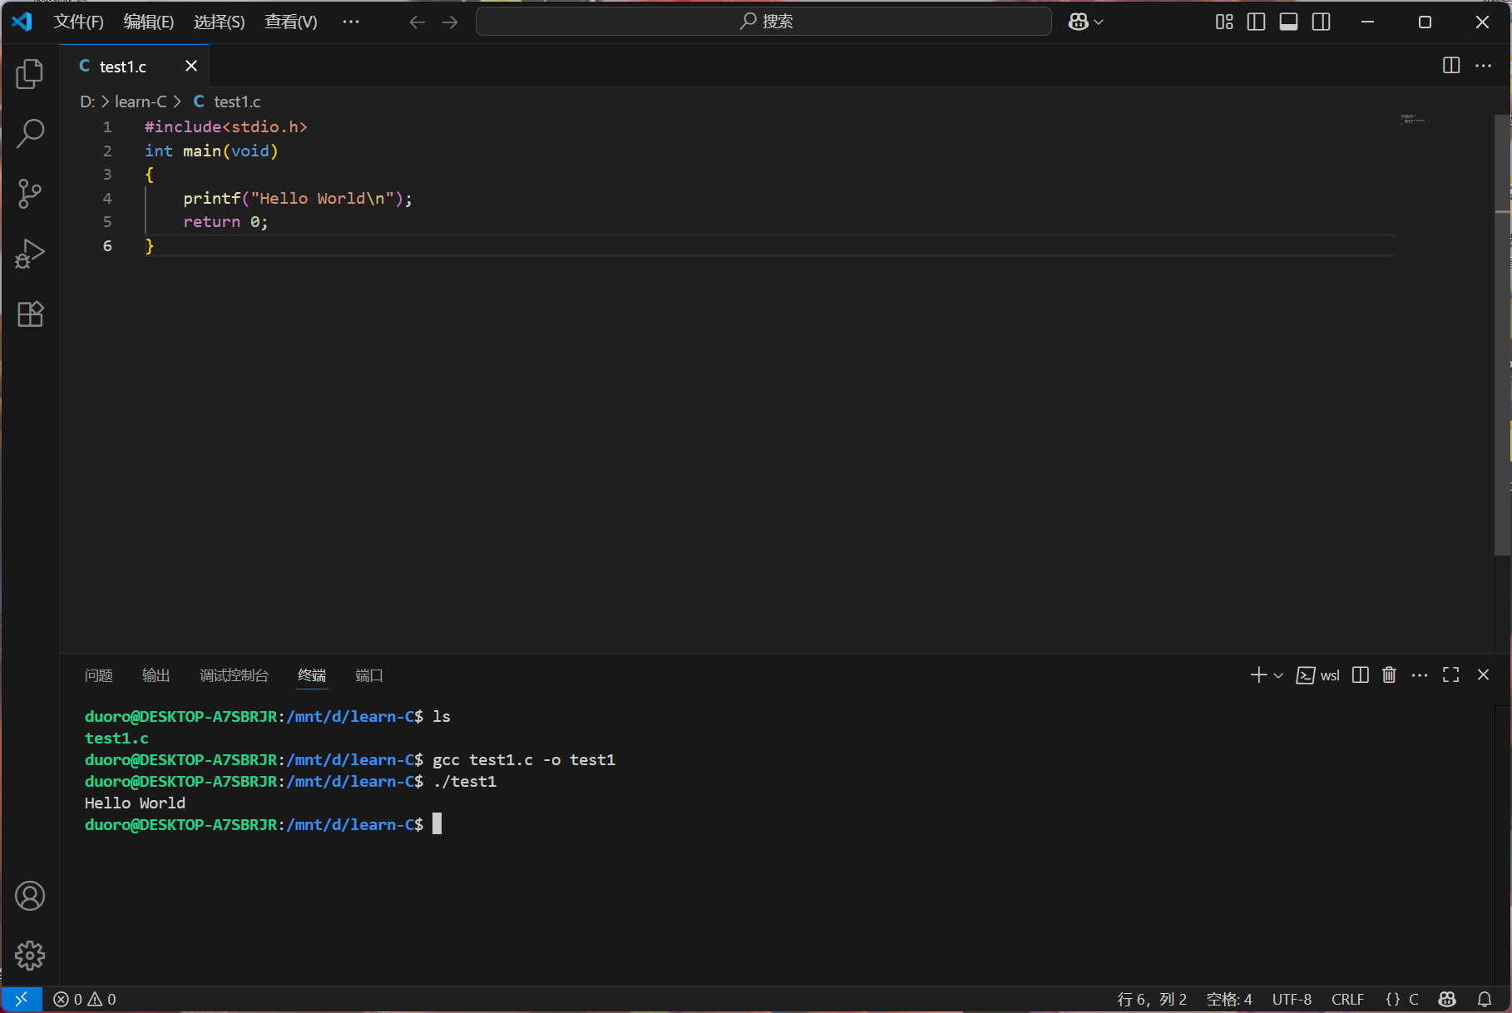Maximize the panel size
Screen dimensions: 1512x1013
(x=1451, y=675)
